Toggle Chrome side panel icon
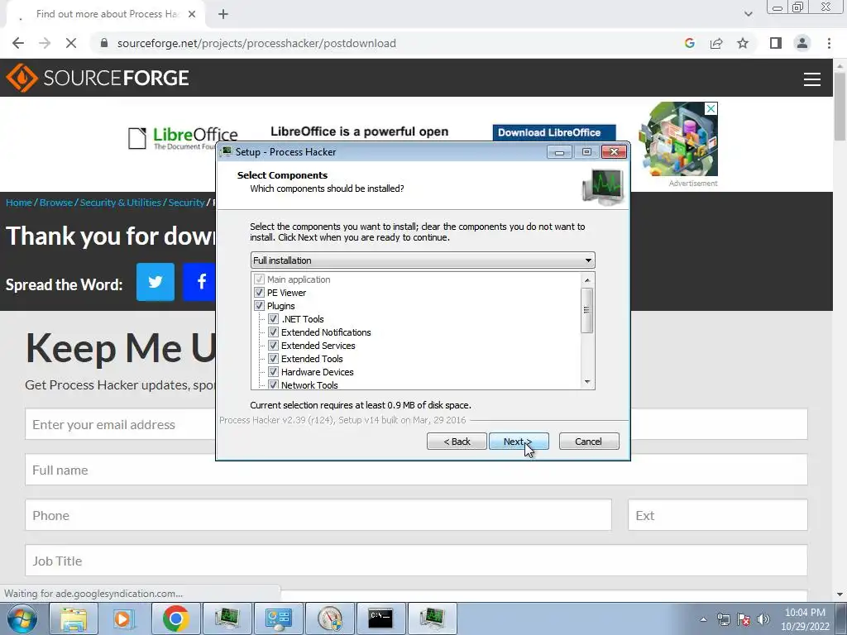The height and width of the screenshot is (635, 847). [776, 43]
